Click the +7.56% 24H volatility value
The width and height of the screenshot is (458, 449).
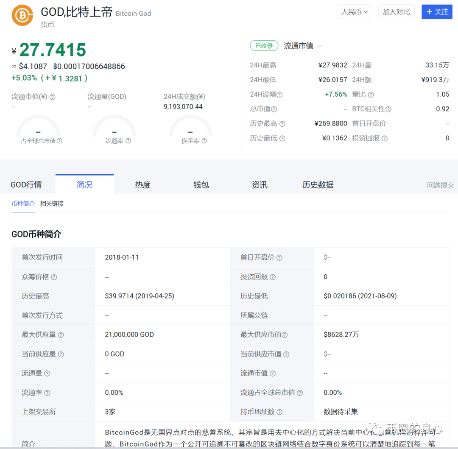point(336,94)
